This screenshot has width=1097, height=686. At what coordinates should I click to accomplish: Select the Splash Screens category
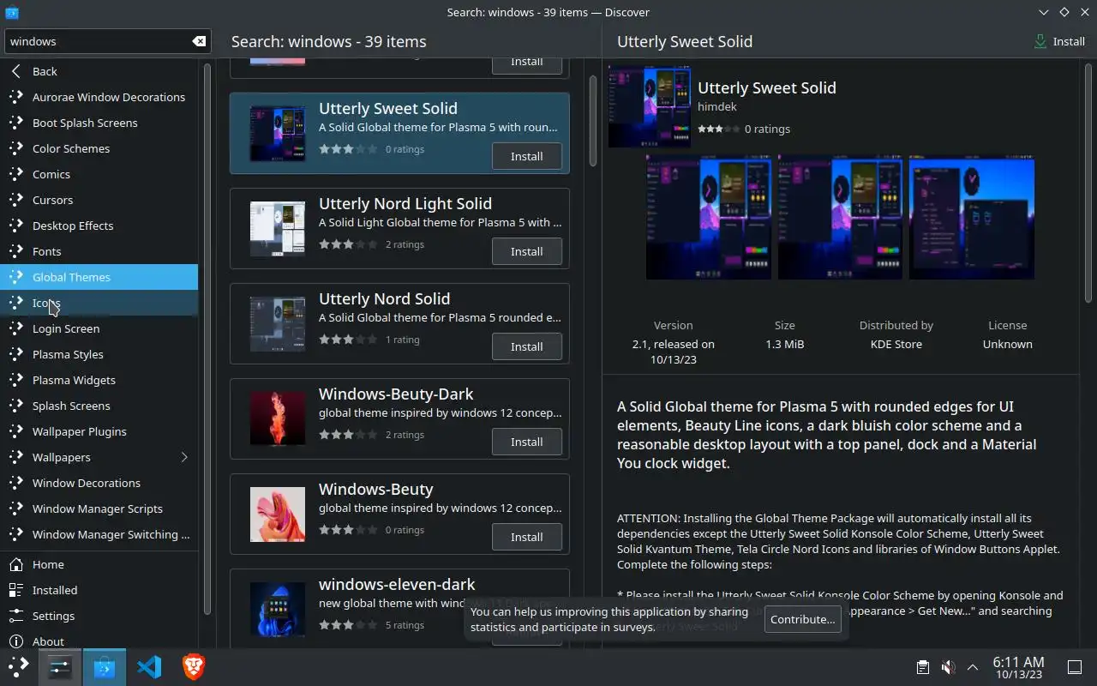(x=99, y=406)
